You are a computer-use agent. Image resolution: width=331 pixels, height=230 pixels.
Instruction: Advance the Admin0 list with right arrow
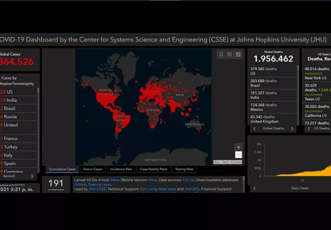[x=33, y=176]
